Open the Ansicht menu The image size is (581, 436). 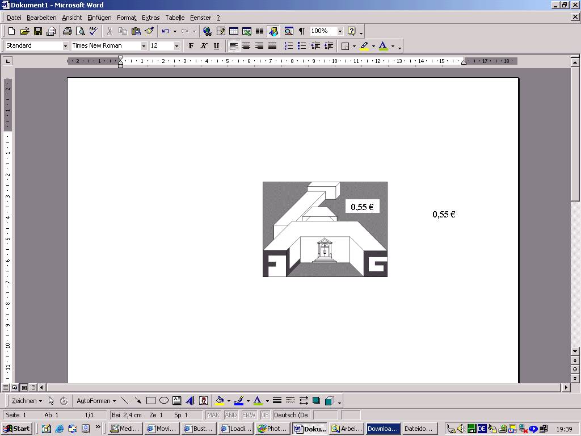(x=72, y=18)
